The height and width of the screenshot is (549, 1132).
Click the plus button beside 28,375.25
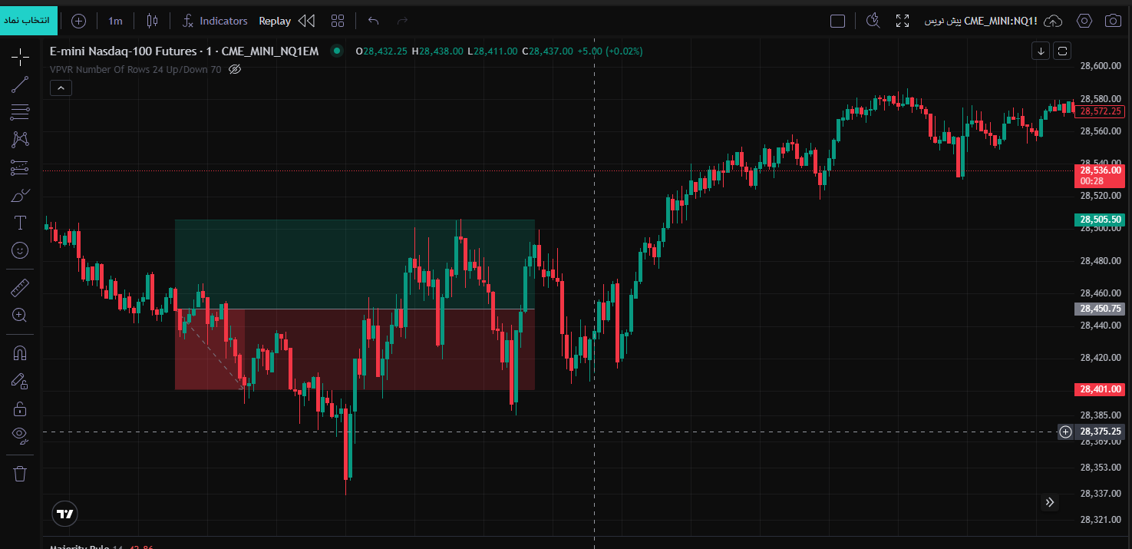pyautogui.click(x=1065, y=432)
